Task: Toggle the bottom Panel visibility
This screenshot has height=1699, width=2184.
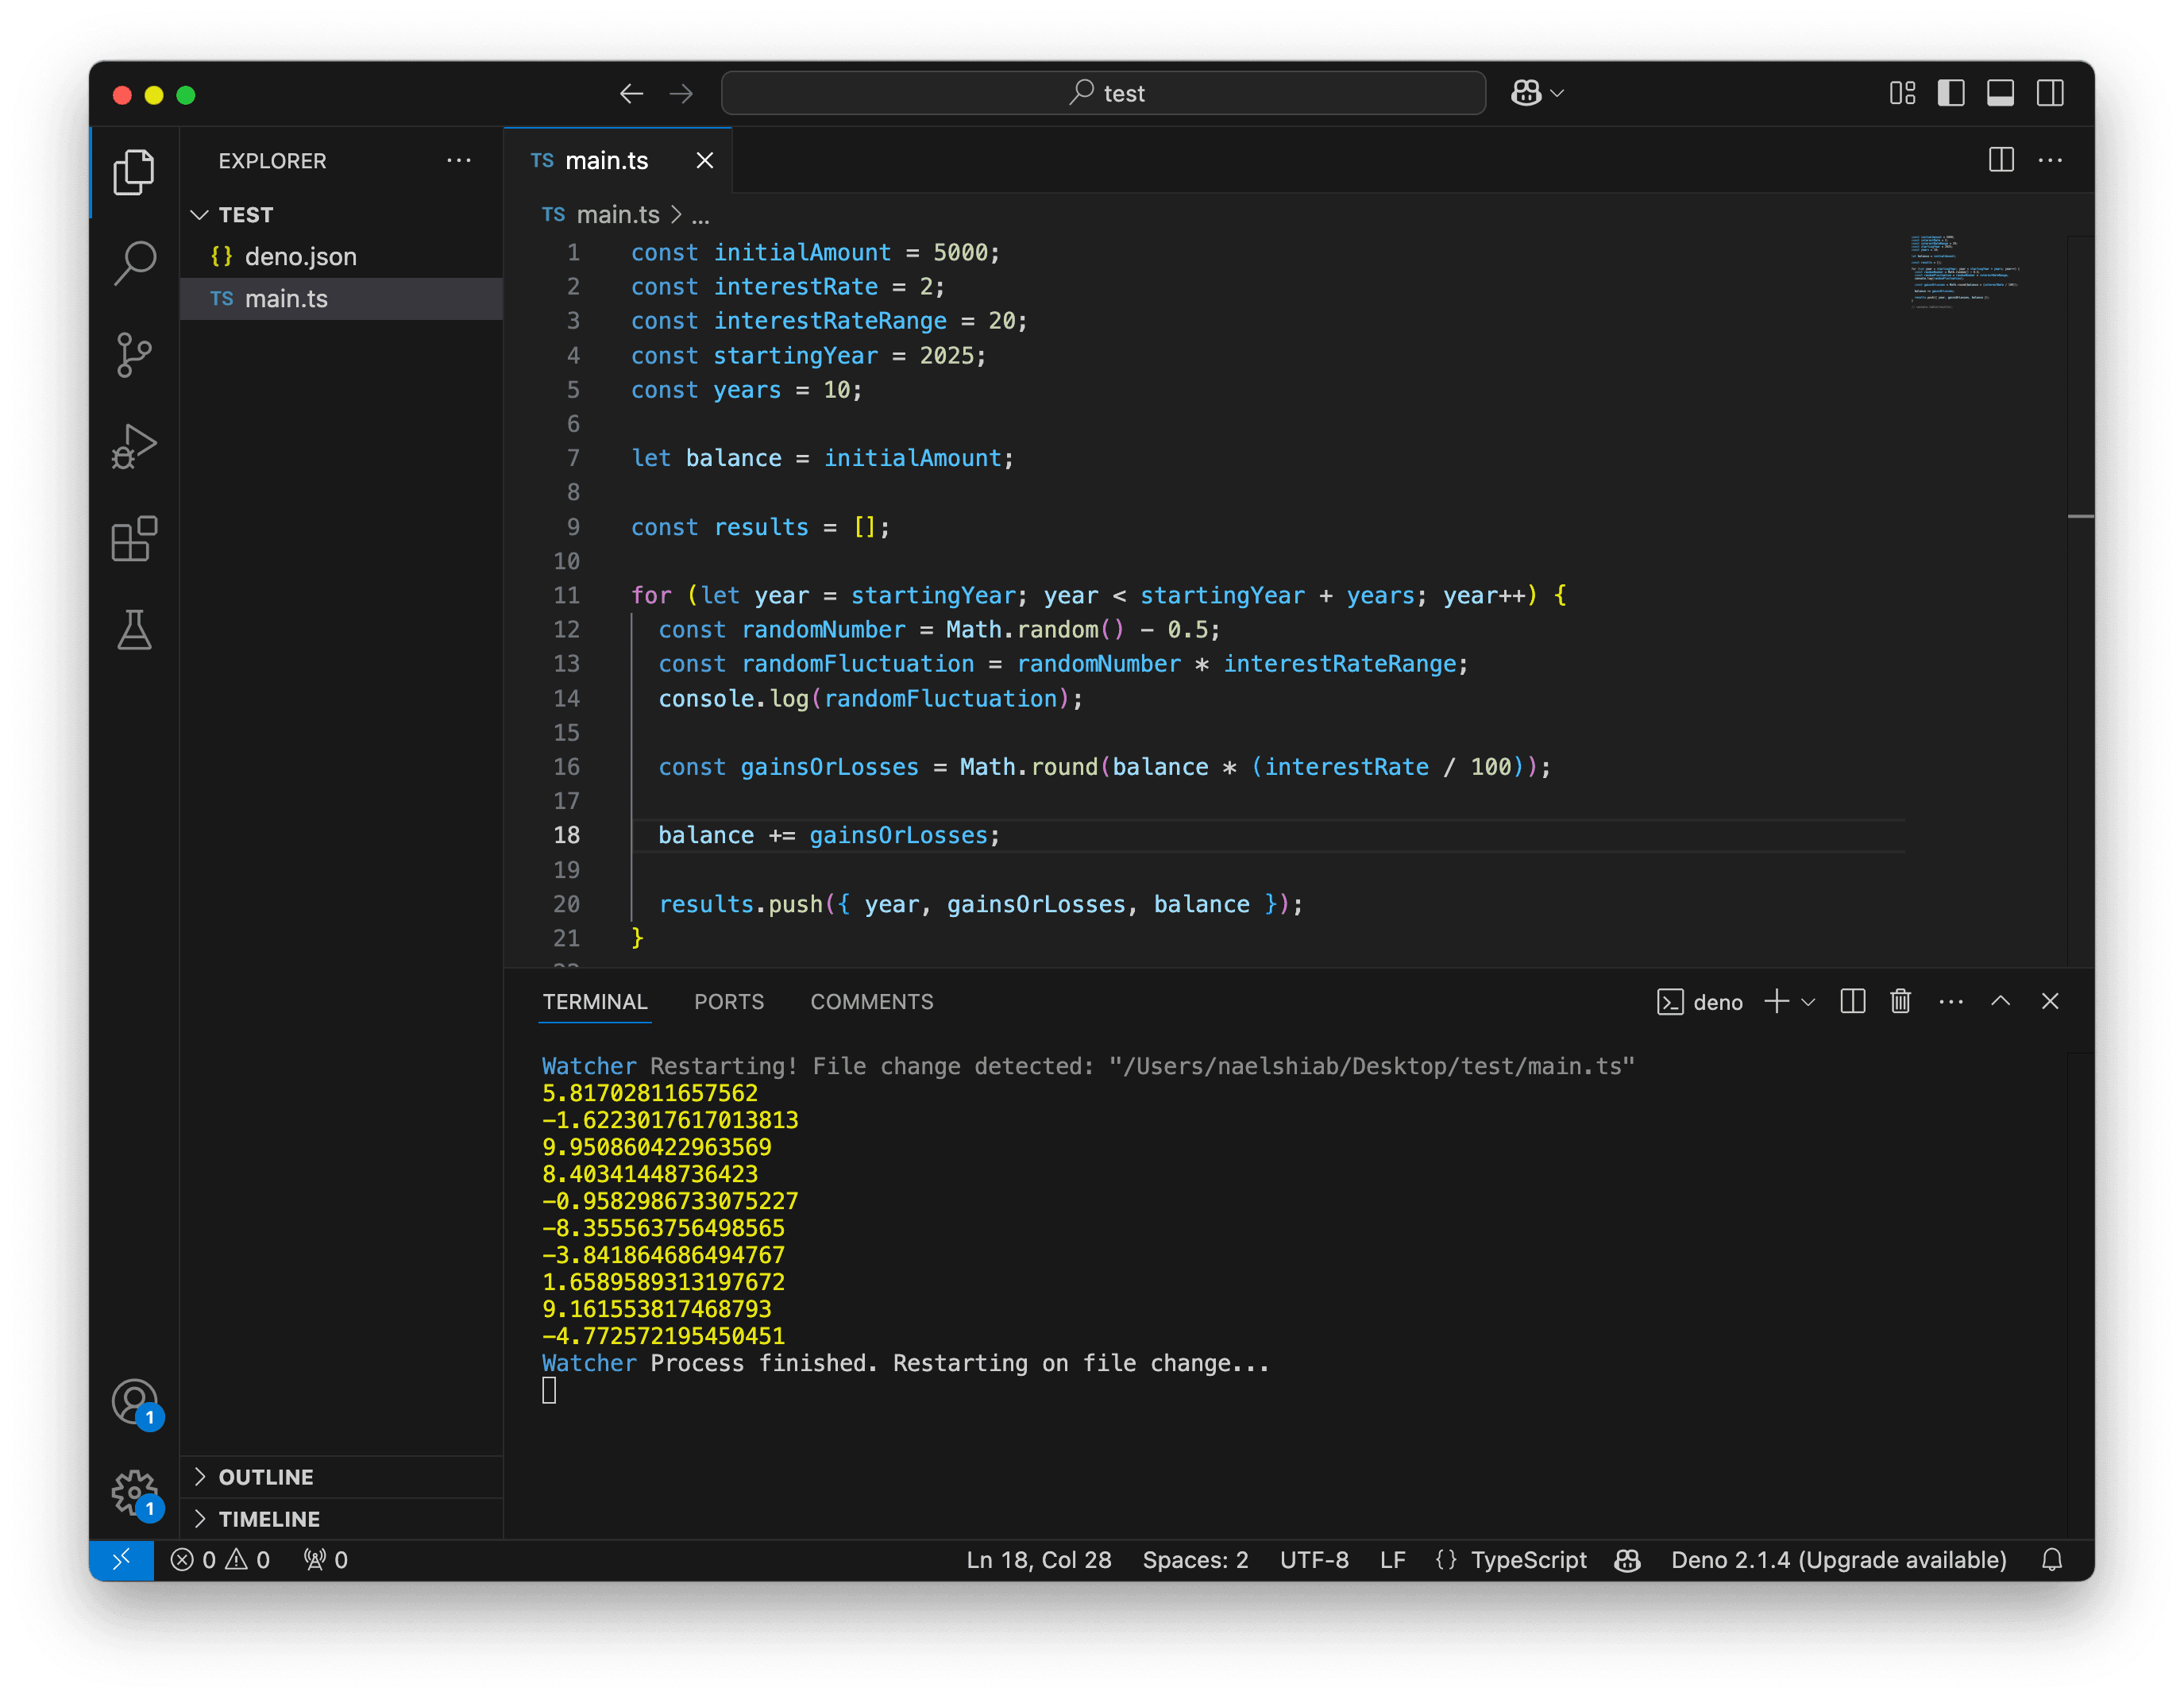Action: coord(2000,94)
